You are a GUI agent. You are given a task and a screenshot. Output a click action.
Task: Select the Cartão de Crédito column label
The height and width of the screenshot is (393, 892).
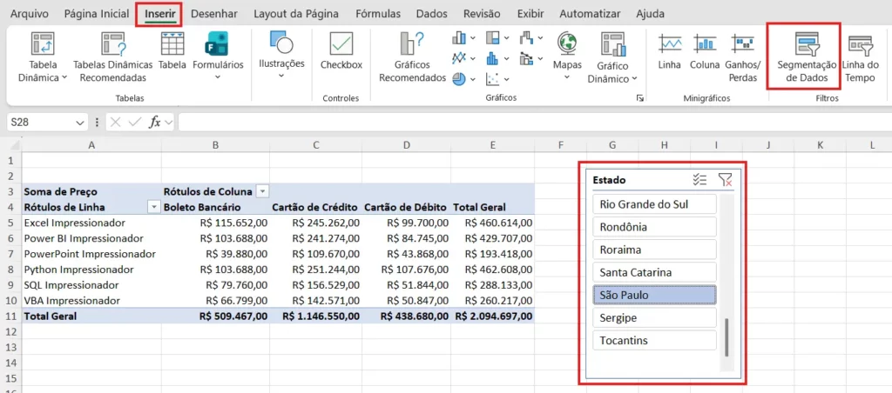[x=315, y=207]
